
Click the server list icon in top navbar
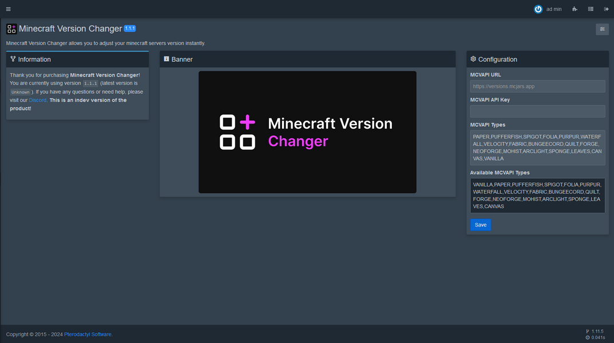pos(591,9)
